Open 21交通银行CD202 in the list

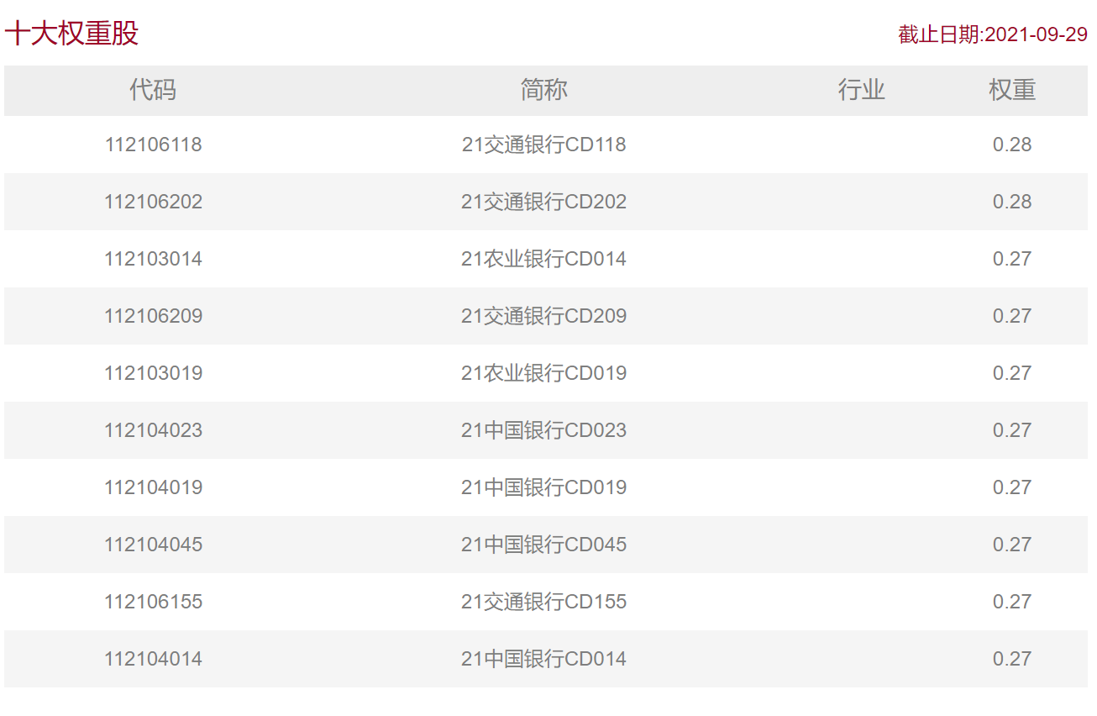(x=543, y=202)
